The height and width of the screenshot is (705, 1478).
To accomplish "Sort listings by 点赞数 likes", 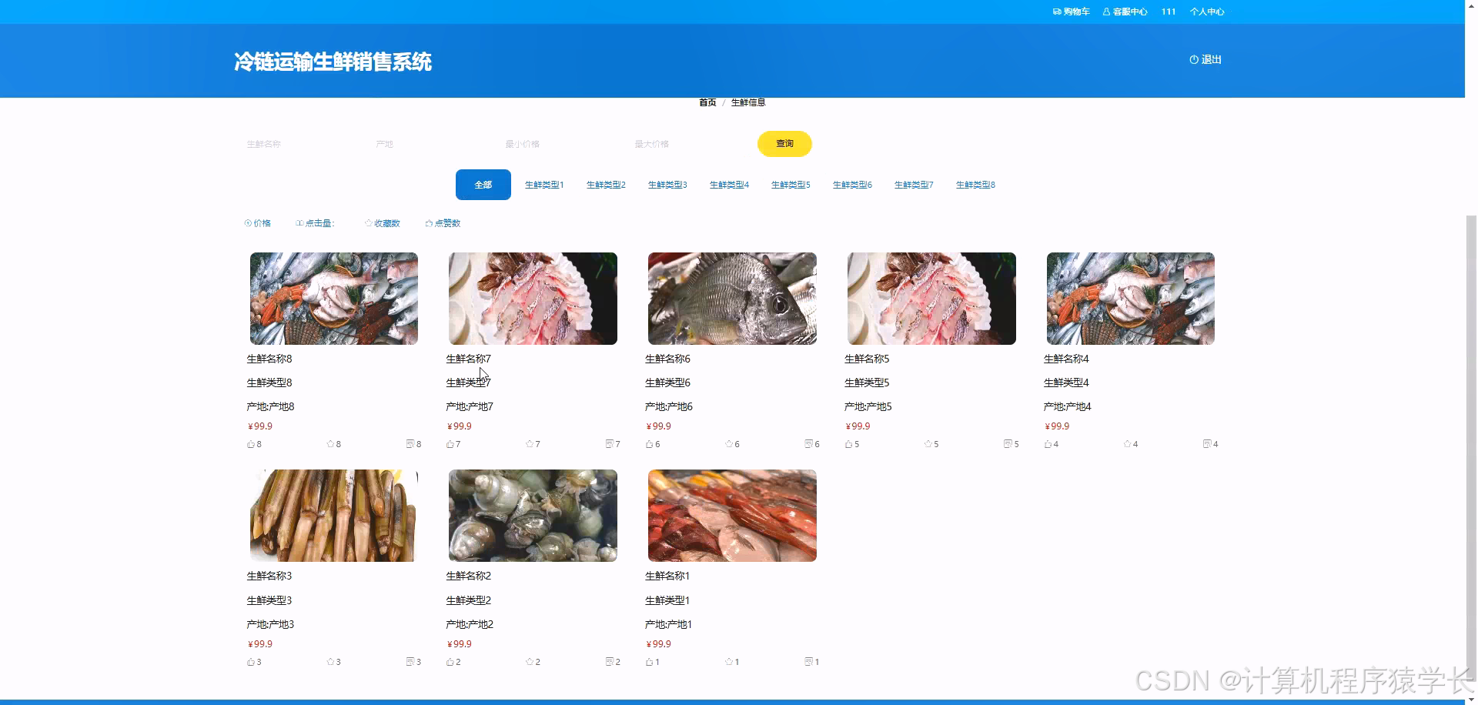I will coord(443,222).
